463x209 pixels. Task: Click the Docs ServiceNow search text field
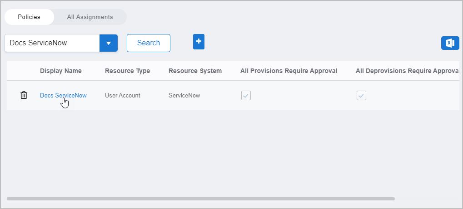(x=52, y=43)
